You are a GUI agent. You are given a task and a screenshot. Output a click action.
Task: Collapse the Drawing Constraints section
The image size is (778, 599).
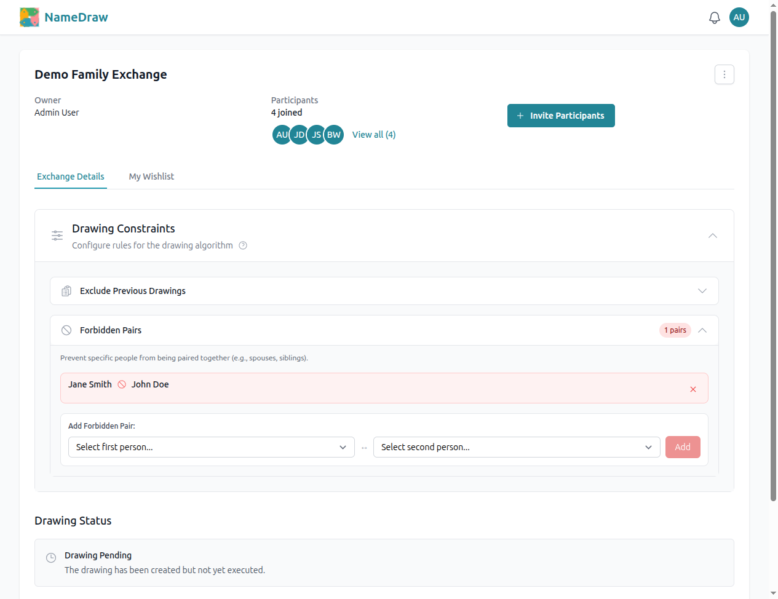pyautogui.click(x=712, y=236)
